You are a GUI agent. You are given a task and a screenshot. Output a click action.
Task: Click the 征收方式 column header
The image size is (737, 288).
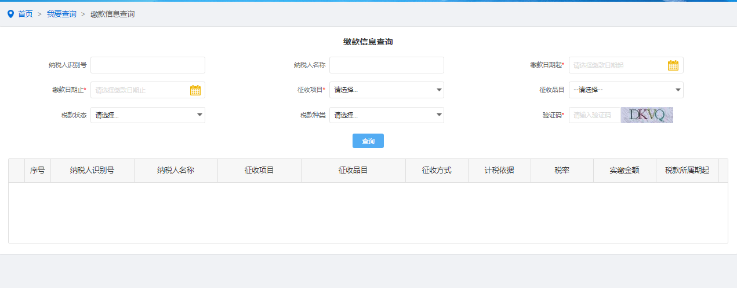coord(437,171)
